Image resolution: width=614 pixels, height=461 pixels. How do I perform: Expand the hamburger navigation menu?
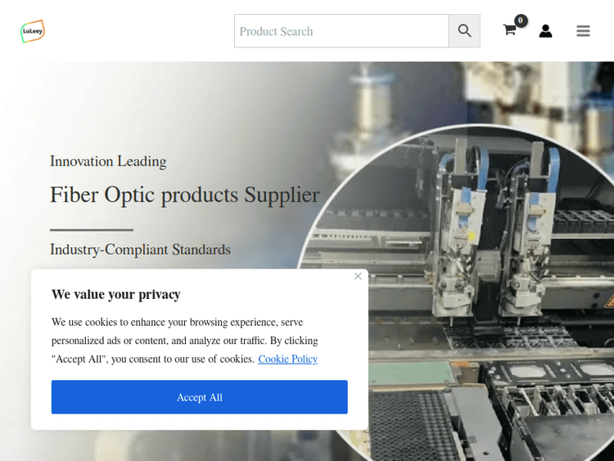pyautogui.click(x=583, y=31)
